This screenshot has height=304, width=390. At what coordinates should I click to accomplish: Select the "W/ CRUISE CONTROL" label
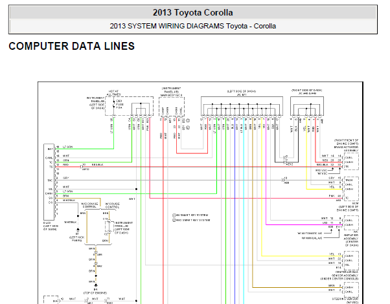(x=112, y=206)
